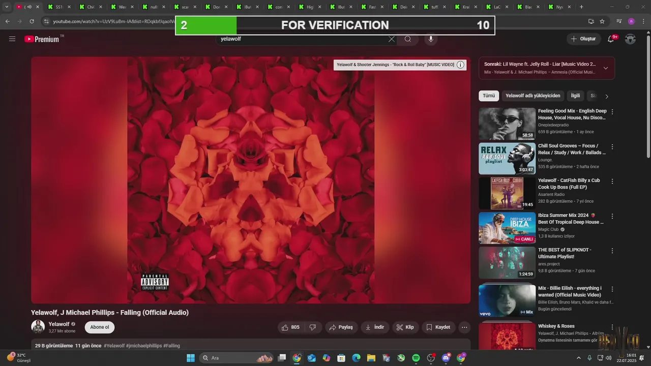Switch to the Chil browser tab
Screen dimensions: 651x366
[x=91, y=7]
